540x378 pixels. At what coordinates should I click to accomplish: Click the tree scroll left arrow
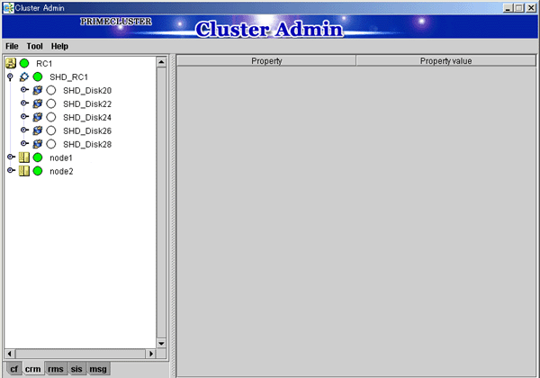(10, 354)
